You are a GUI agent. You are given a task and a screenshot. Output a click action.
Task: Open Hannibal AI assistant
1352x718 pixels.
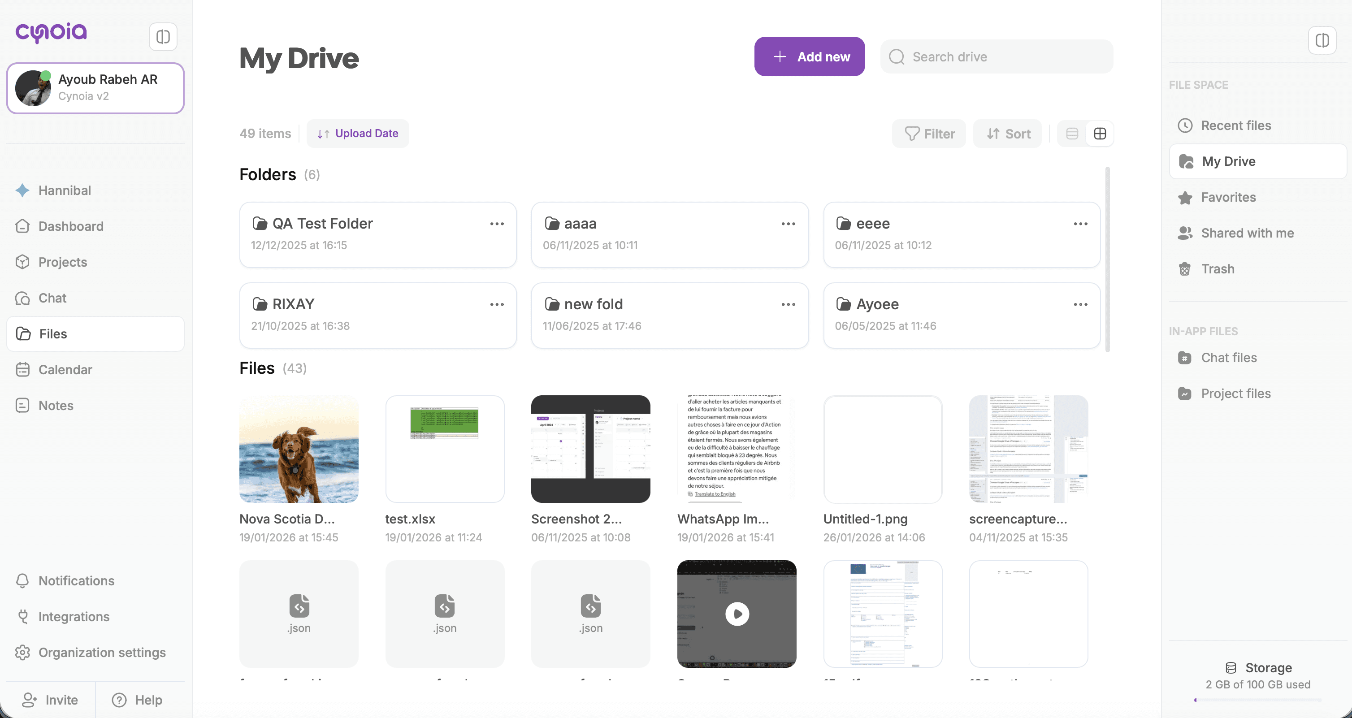(64, 190)
